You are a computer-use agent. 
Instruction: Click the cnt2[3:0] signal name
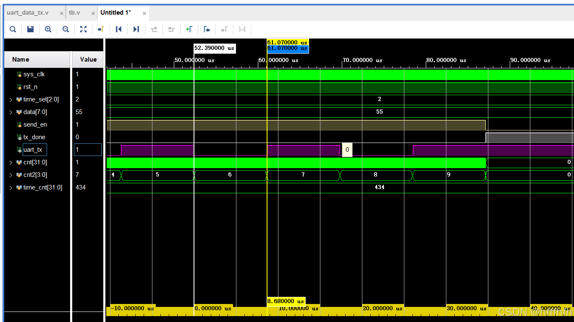pyautogui.click(x=35, y=175)
